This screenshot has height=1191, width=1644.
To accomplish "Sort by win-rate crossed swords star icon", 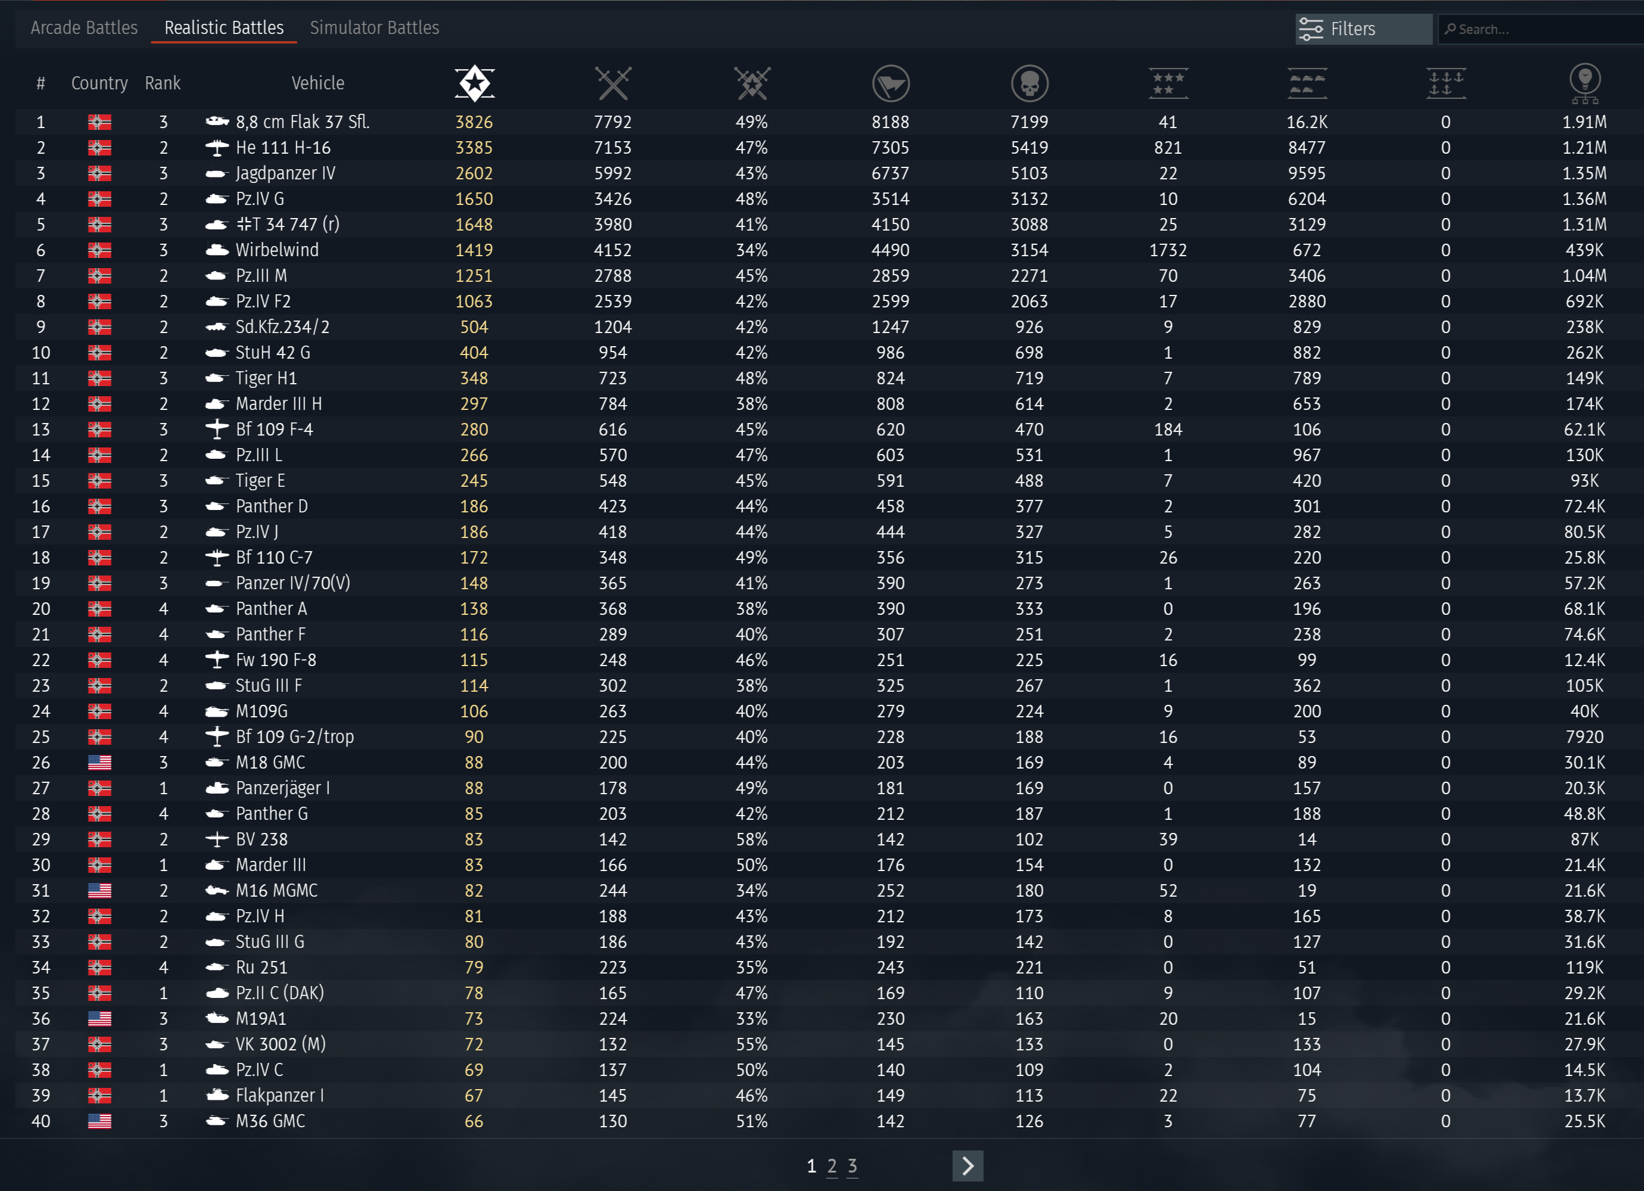I will pyautogui.click(x=752, y=83).
